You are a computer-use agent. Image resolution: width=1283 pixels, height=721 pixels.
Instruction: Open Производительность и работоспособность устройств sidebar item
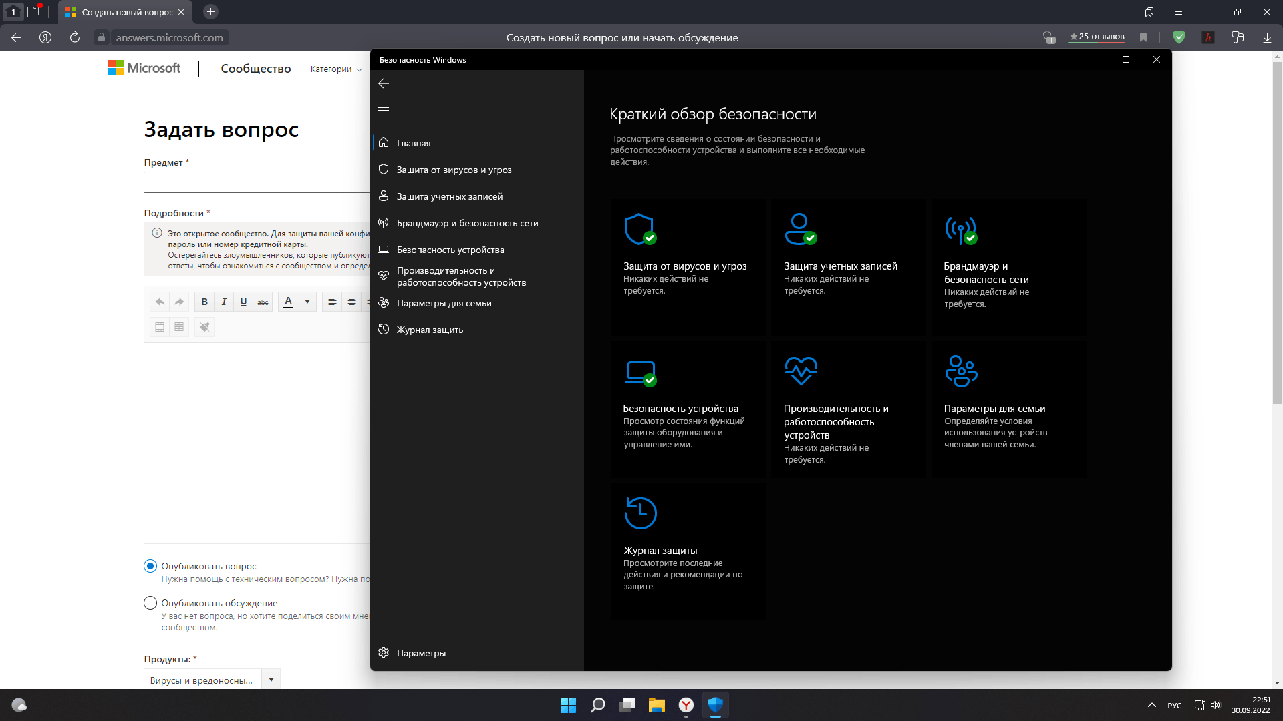461,276
